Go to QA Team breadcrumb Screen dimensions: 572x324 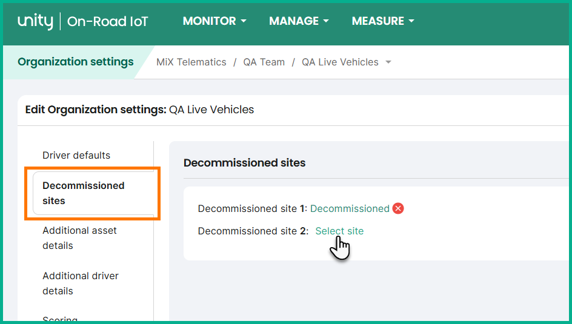pos(264,62)
